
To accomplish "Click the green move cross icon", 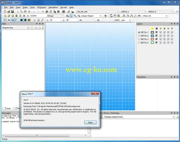I will tap(105, 16).
